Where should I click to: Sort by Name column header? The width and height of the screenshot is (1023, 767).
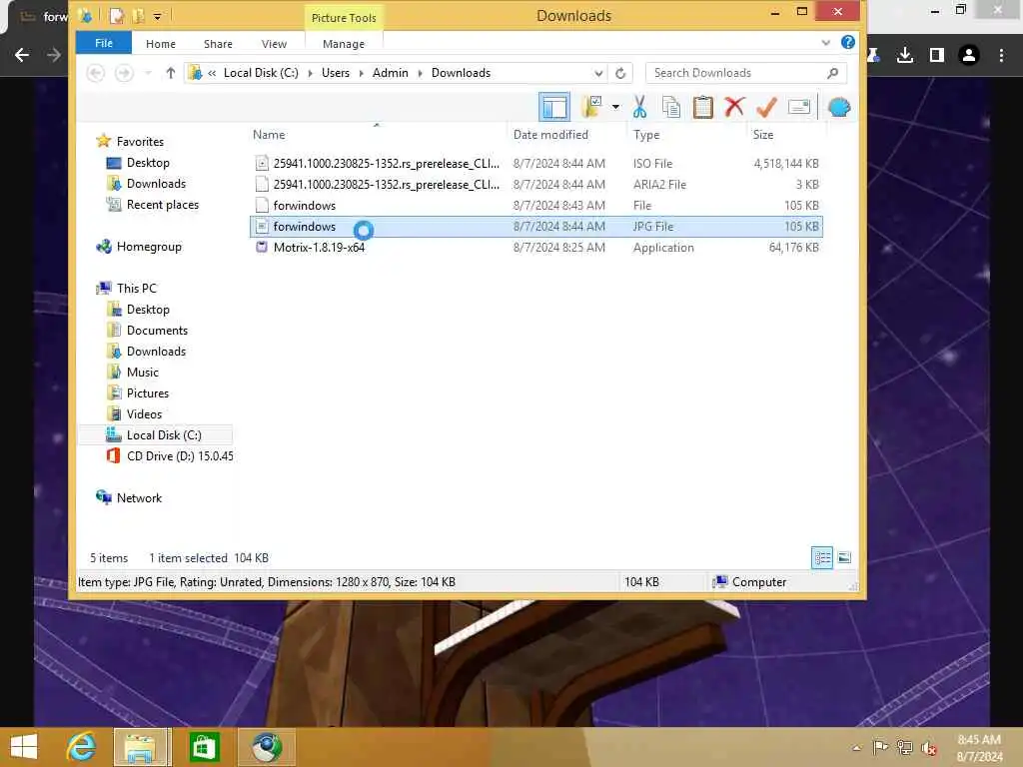[x=269, y=135]
